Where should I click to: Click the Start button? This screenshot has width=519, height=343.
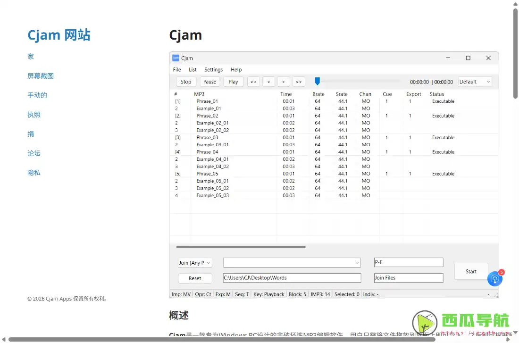tap(471, 271)
